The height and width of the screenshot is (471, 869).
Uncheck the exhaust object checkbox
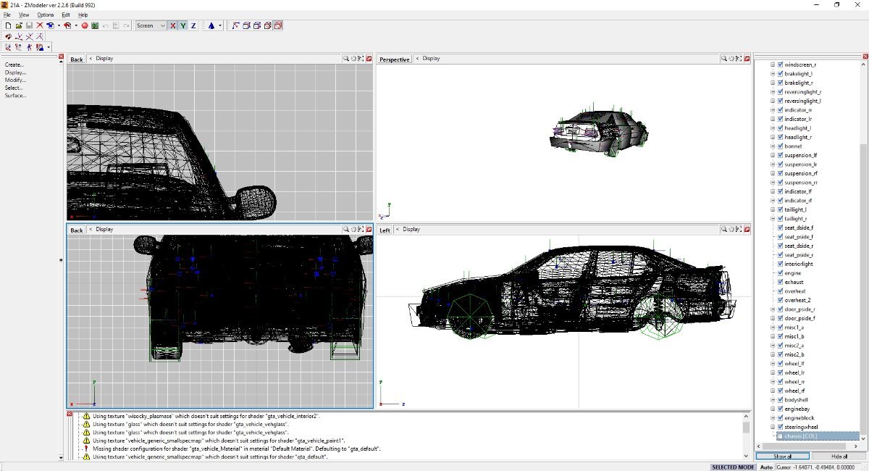coord(780,282)
